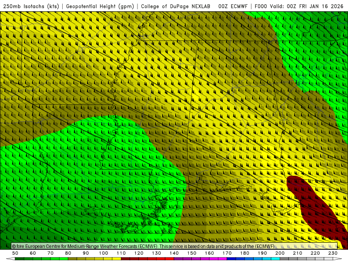The width and height of the screenshot is (348, 261).
Task: Click the 230 value on the color scale
Action: point(333,253)
